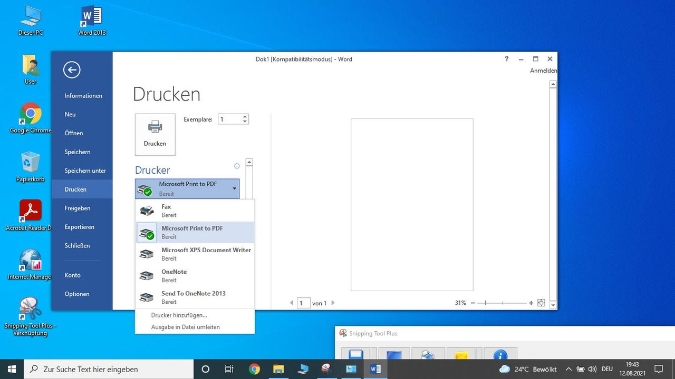Open the Informationen tab
The image size is (675, 379).
click(x=83, y=96)
